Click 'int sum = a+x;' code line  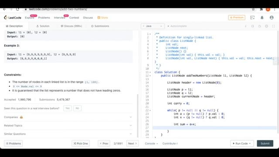pyautogui.click(x=185, y=124)
